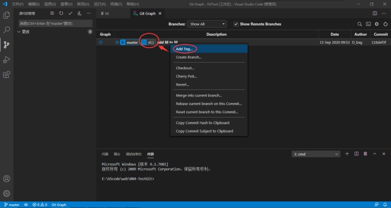Open source control more actions menu
391x208 pixels.
pos(89,14)
